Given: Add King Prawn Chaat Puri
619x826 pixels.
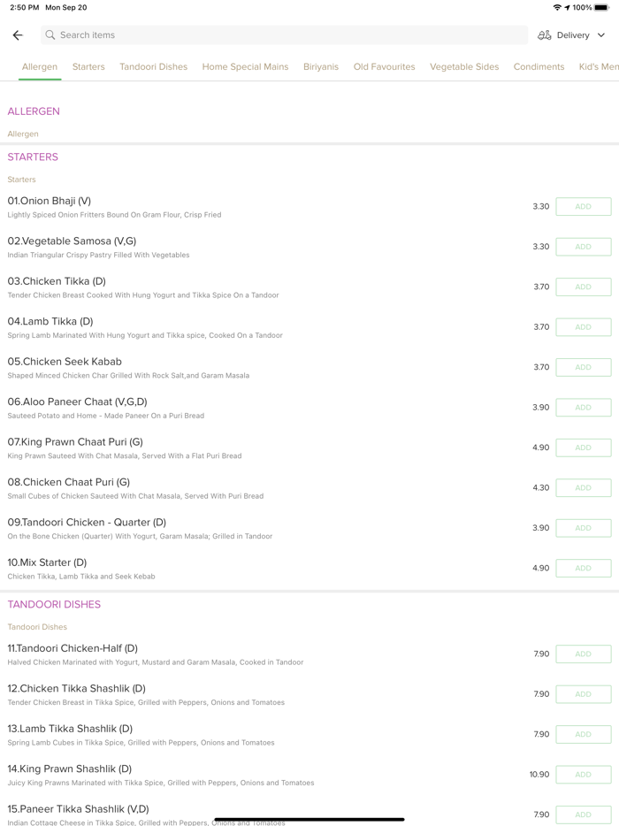Looking at the screenshot, I should point(583,447).
